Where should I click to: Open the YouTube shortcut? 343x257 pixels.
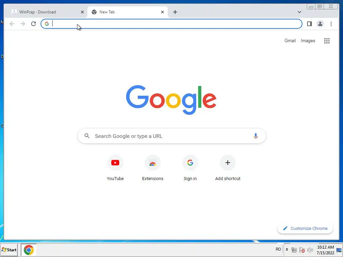[115, 168]
